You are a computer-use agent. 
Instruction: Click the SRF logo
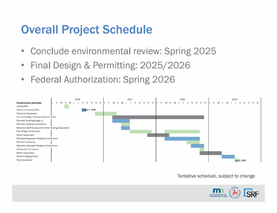[x=251, y=193]
